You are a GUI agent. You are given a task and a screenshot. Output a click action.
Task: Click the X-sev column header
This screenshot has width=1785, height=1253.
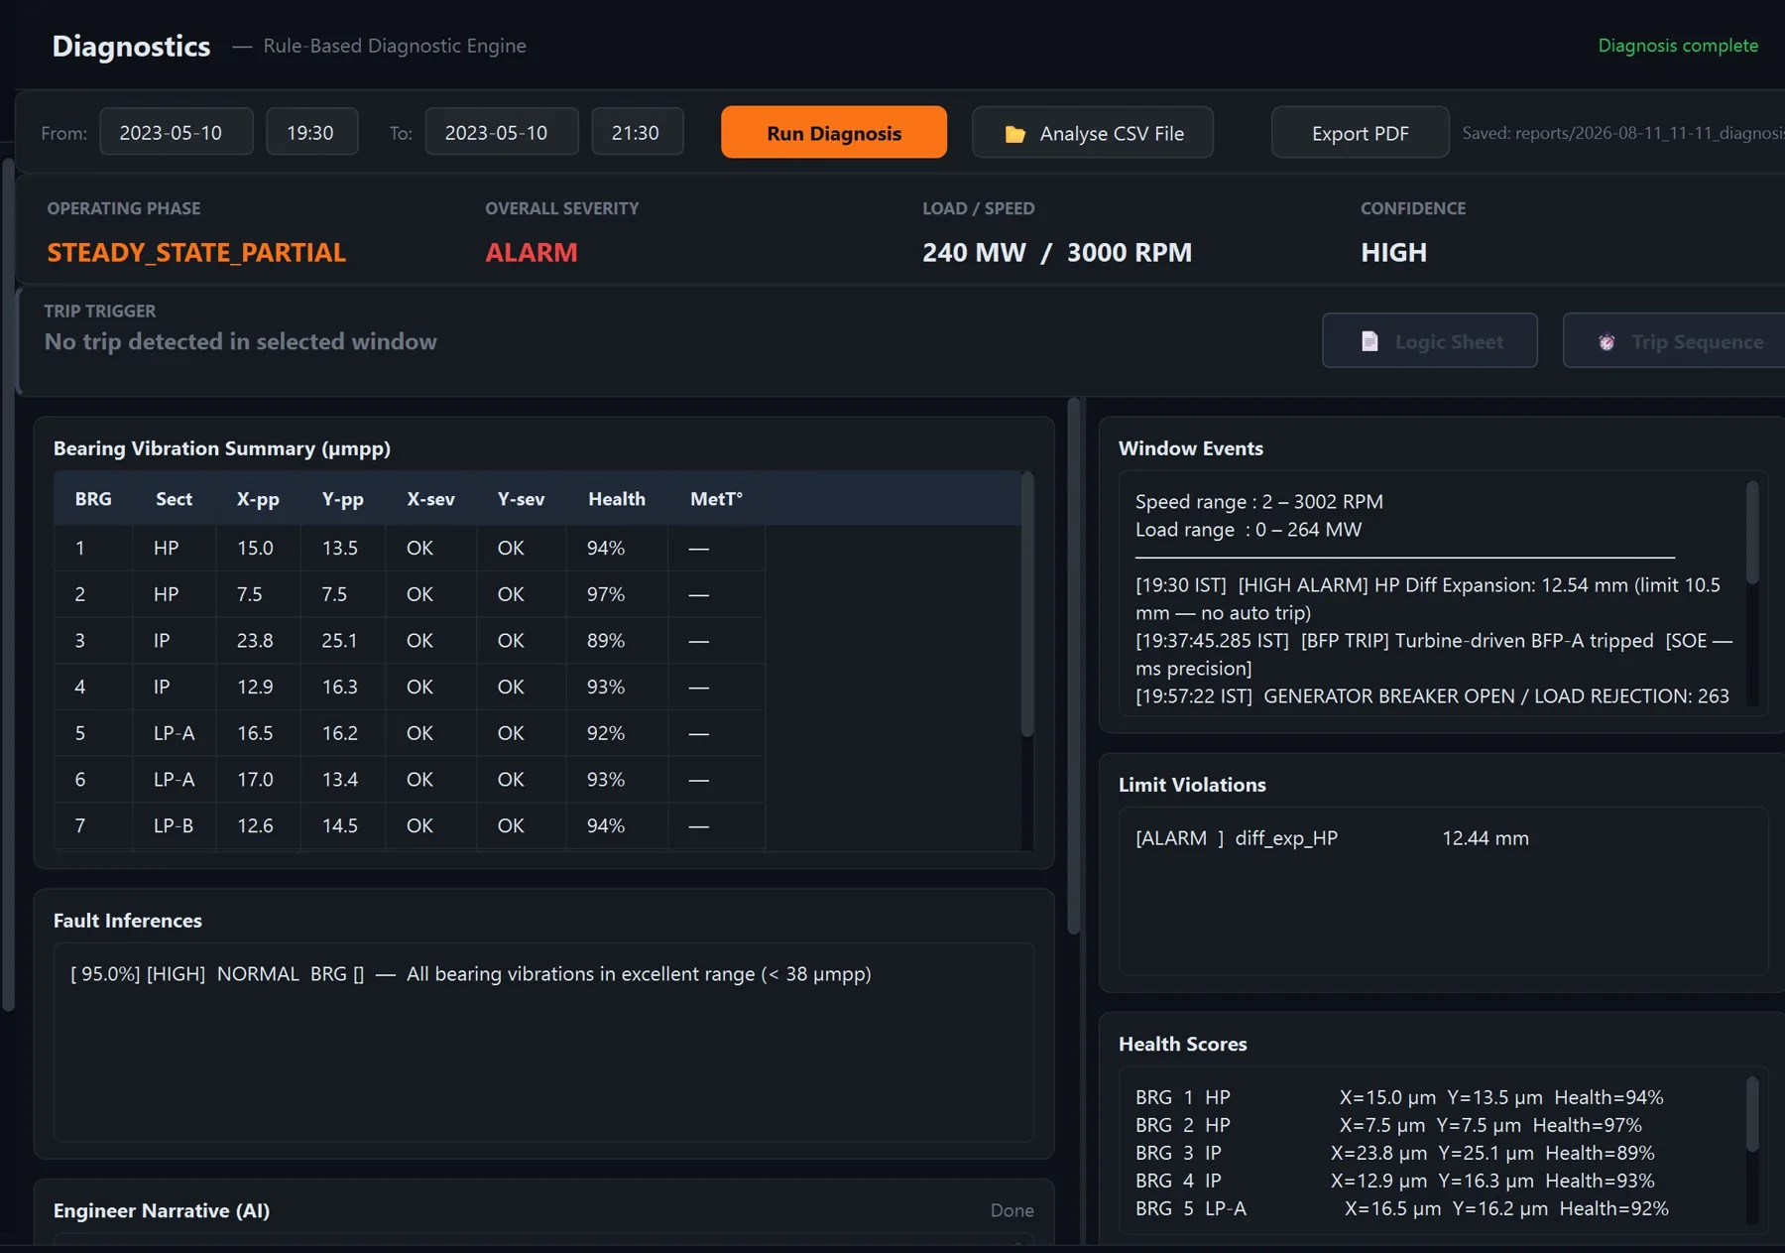[430, 499]
